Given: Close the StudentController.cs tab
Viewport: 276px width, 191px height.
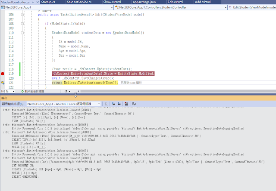Looking at the screenshot, I should tap(38, 2).
